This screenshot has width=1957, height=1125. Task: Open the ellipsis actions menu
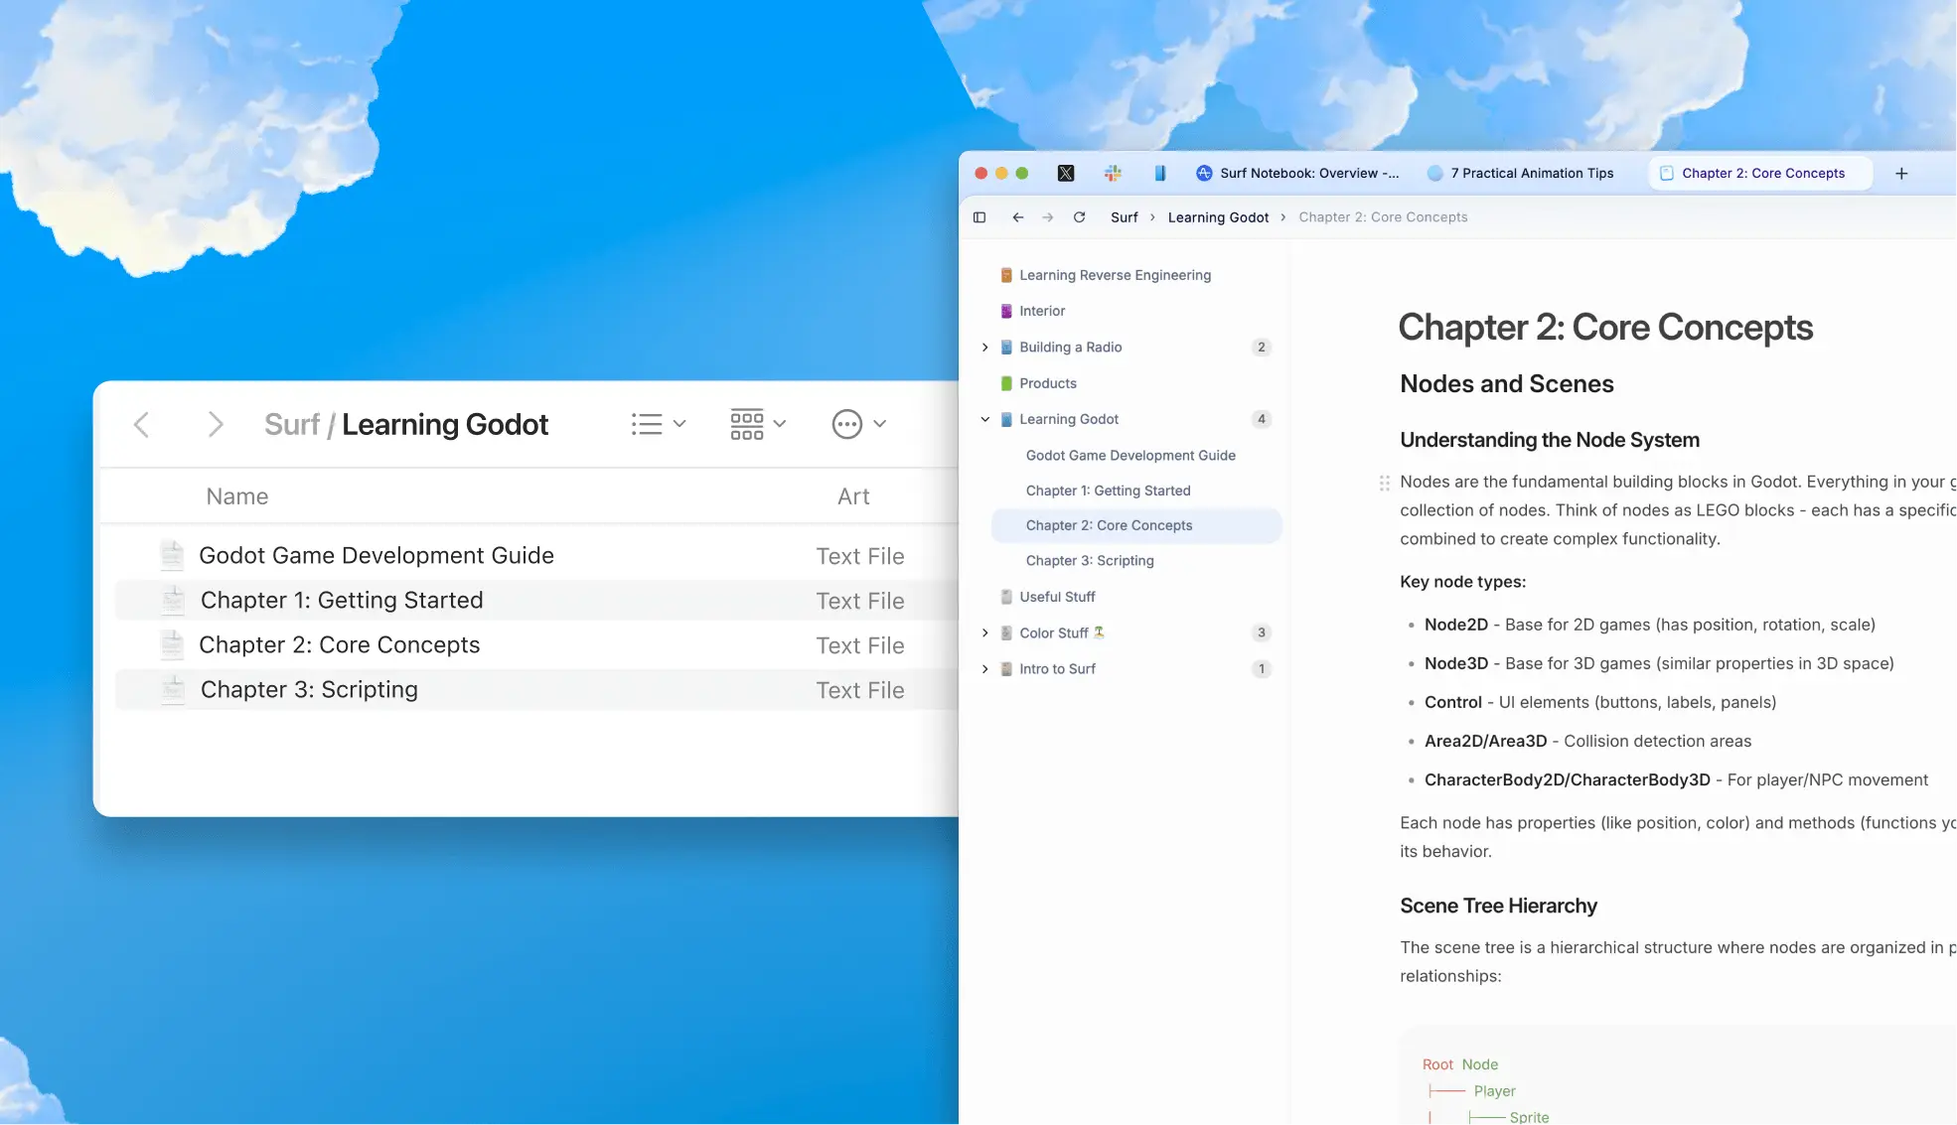858,424
